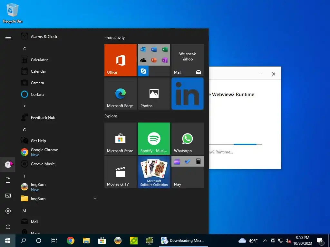
Task: Open the clock showing 8:50 PM
Action: [302, 241]
